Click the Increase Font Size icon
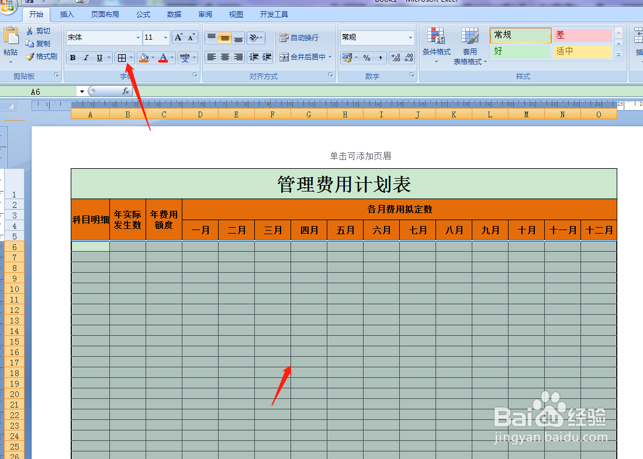 [x=179, y=36]
